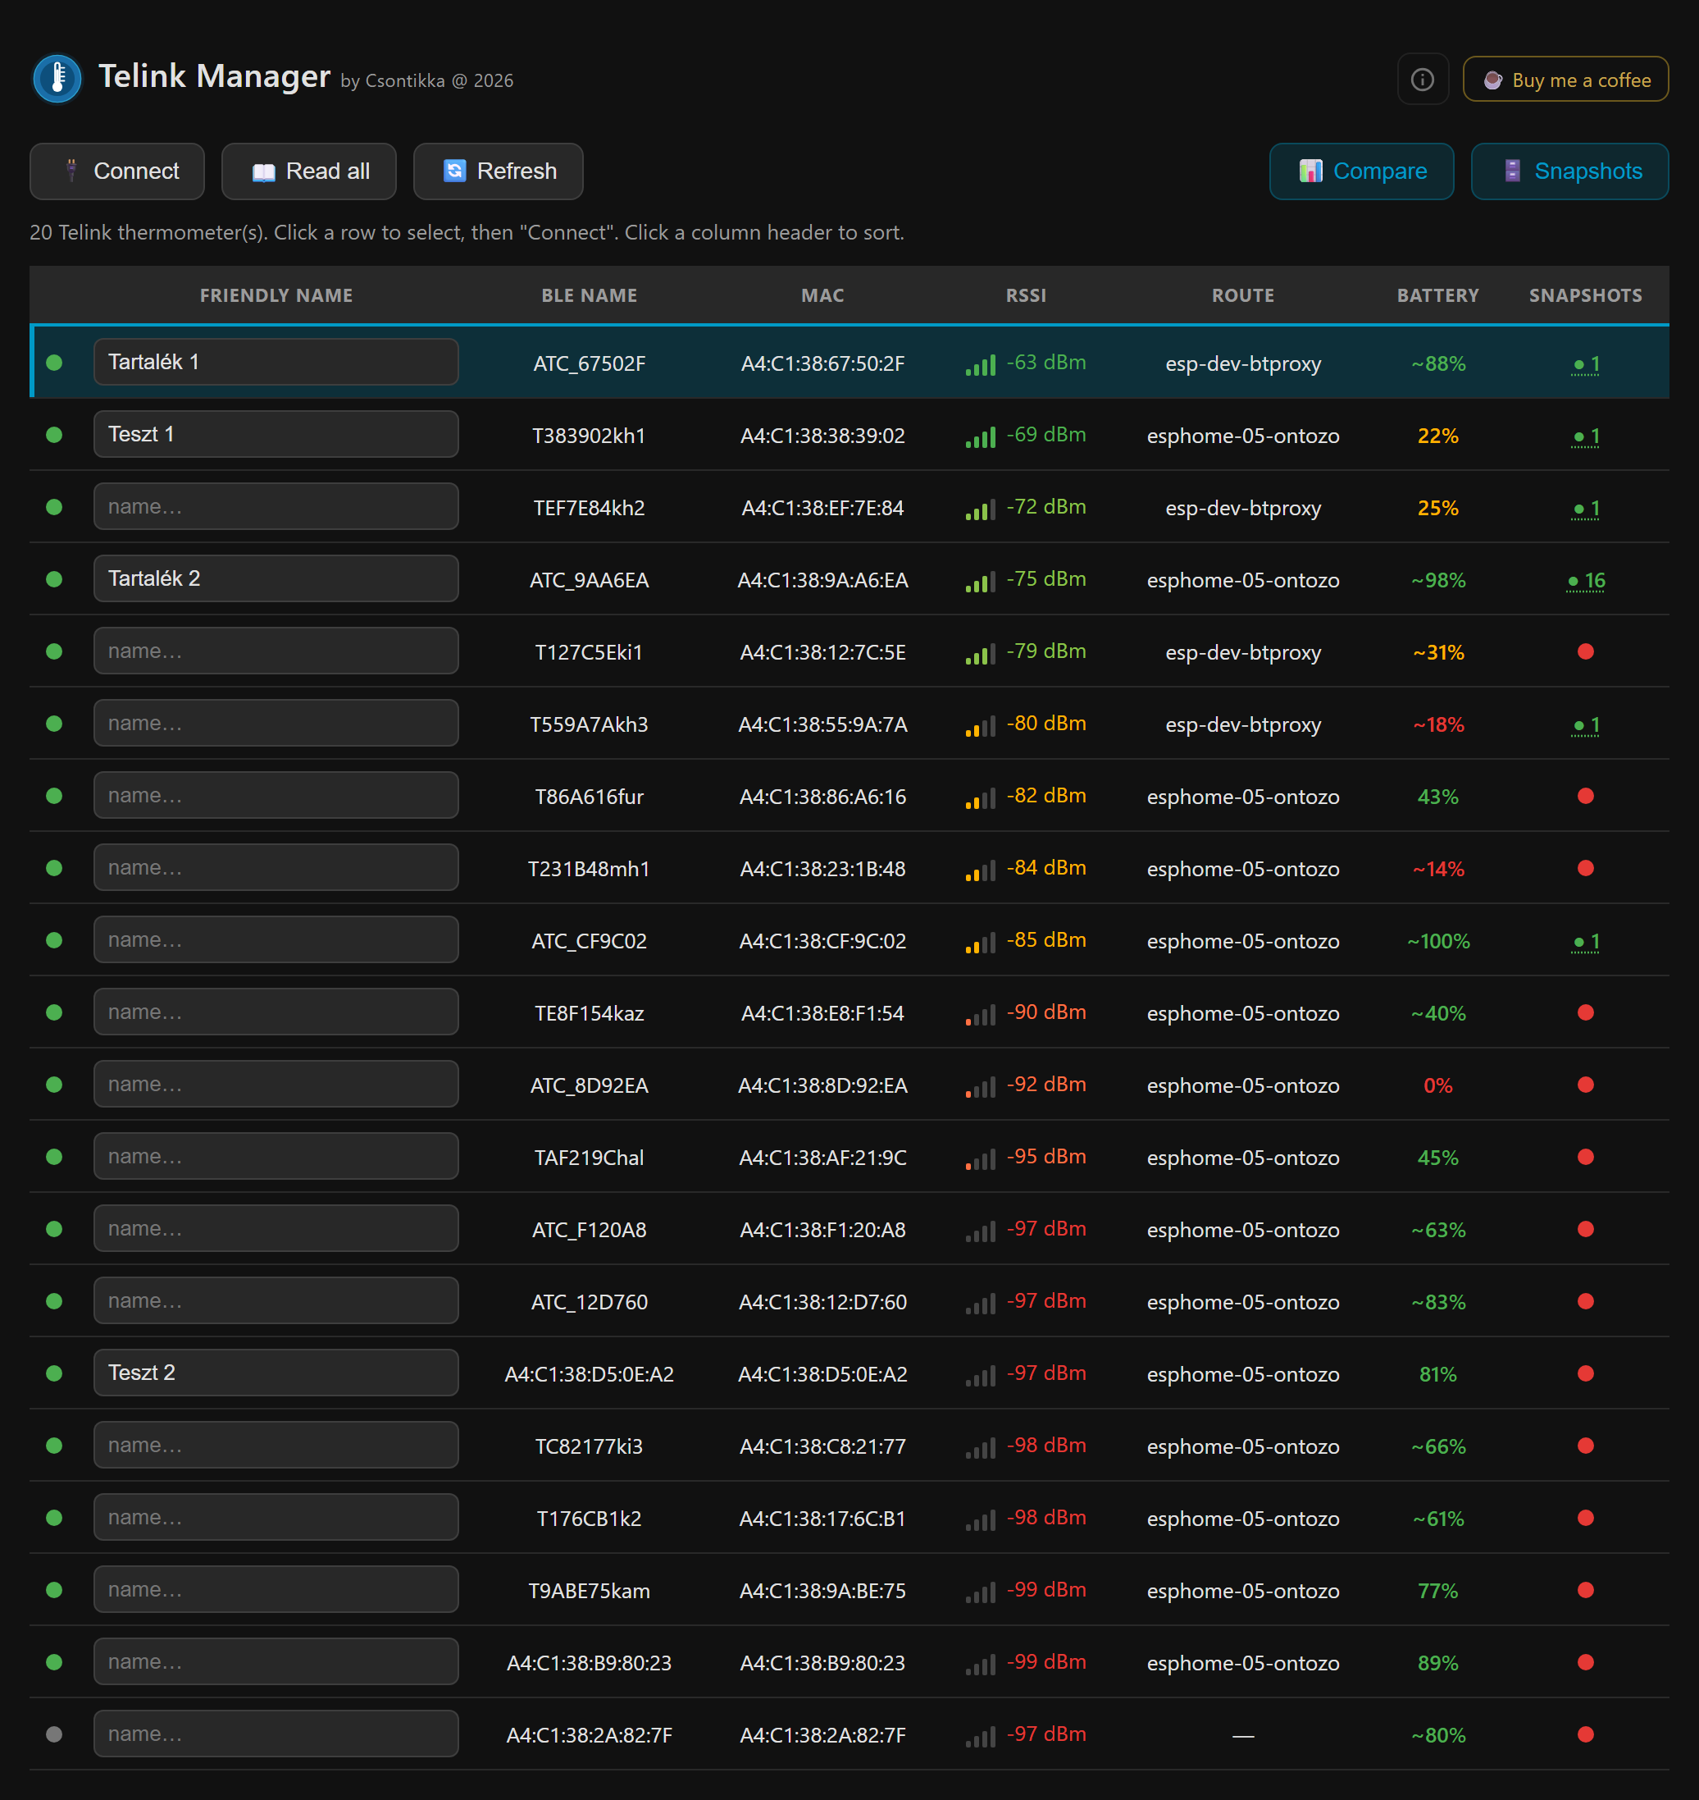This screenshot has height=1800, width=1699.
Task: Open the Compare view
Action: pyautogui.click(x=1361, y=171)
